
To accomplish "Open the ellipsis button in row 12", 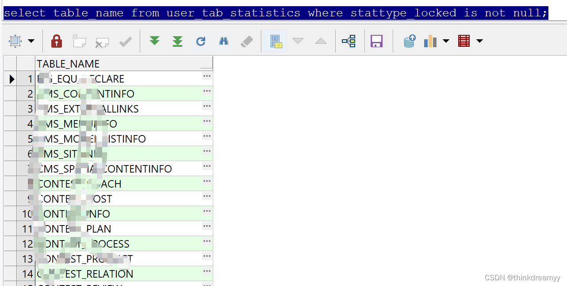I will (x=207, y=241).
